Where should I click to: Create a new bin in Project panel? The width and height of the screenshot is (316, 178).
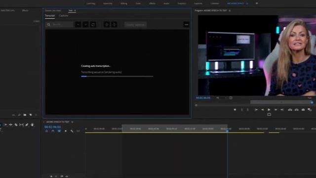[25, 115]
